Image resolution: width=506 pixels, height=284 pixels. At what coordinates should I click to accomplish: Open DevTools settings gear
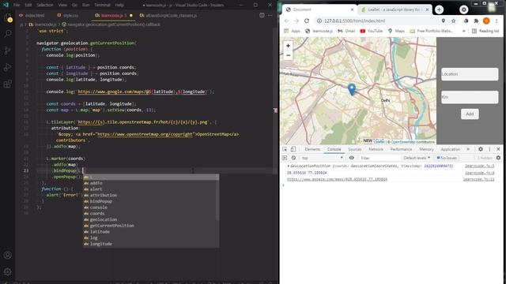click(481, 149)
